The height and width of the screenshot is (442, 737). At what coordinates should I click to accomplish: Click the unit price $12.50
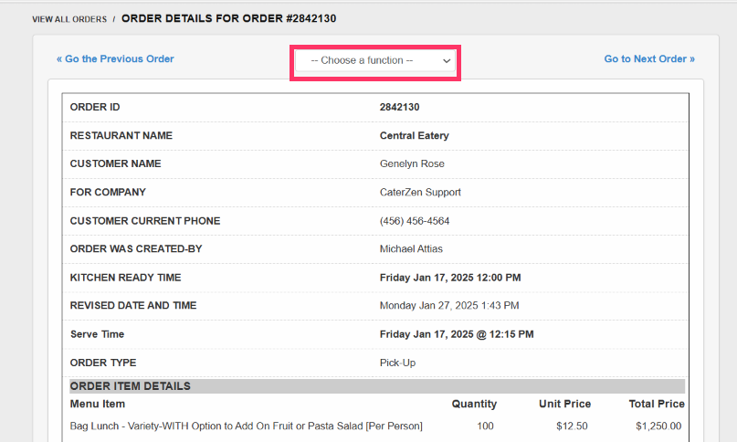[x=572, y=426]
